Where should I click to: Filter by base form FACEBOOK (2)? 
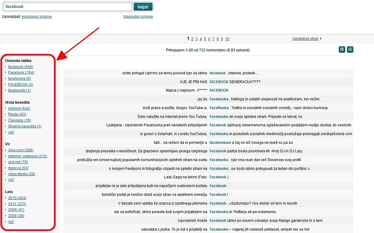click(x=21, y=85)
